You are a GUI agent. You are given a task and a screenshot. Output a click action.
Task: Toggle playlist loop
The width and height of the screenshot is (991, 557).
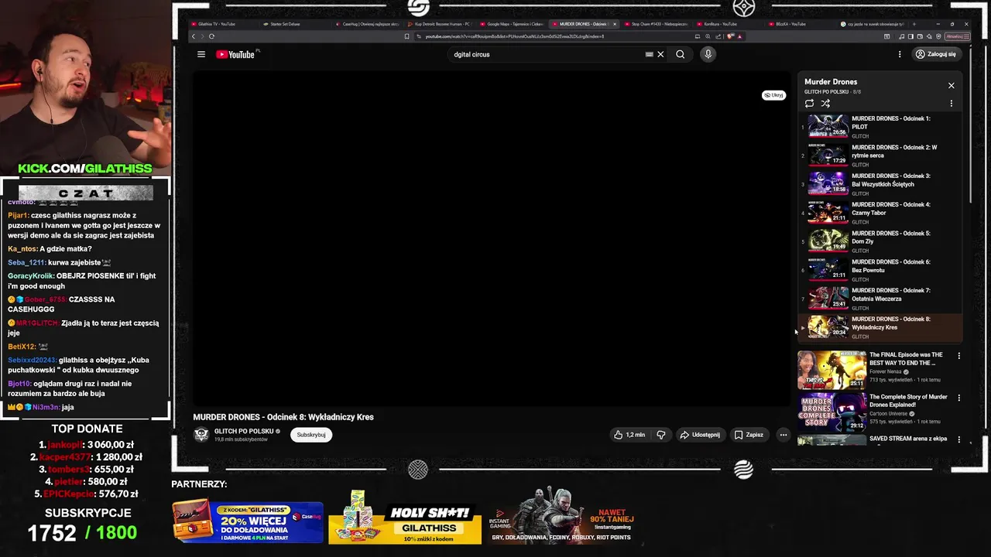809,103
